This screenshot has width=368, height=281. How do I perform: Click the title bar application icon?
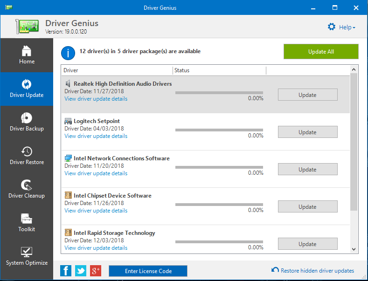tap(9, 7)
